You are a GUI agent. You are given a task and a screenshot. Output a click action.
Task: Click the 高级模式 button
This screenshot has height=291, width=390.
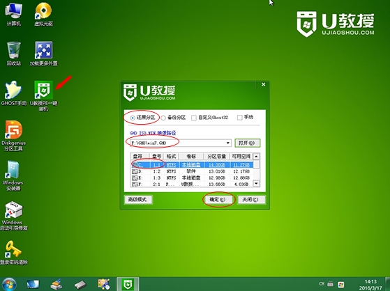[x=138, y=200]
